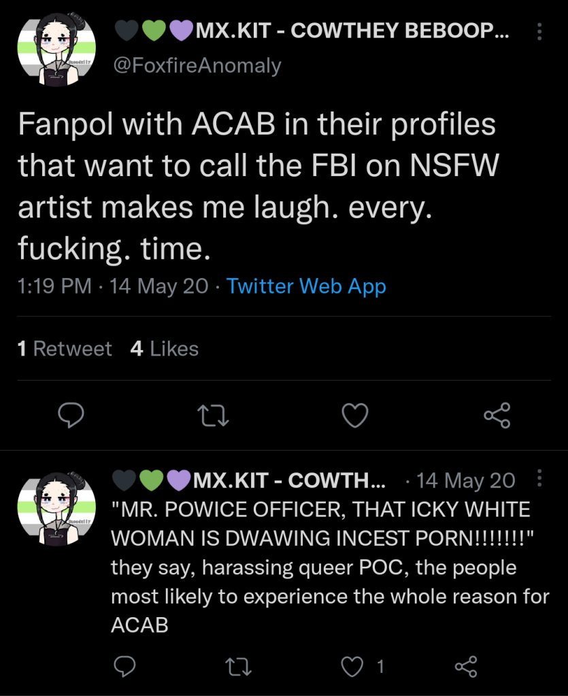Screen dimensions: 568x696
Task: Reply to the main tweet
Action: pyautogui.click(x=71, y=415)
